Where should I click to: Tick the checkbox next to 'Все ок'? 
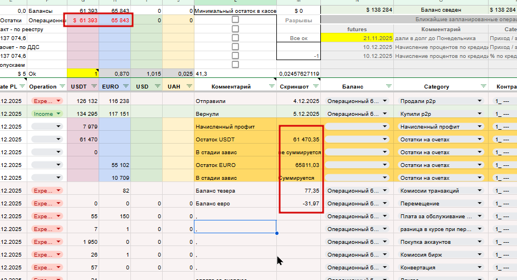(x=235, y=38)
